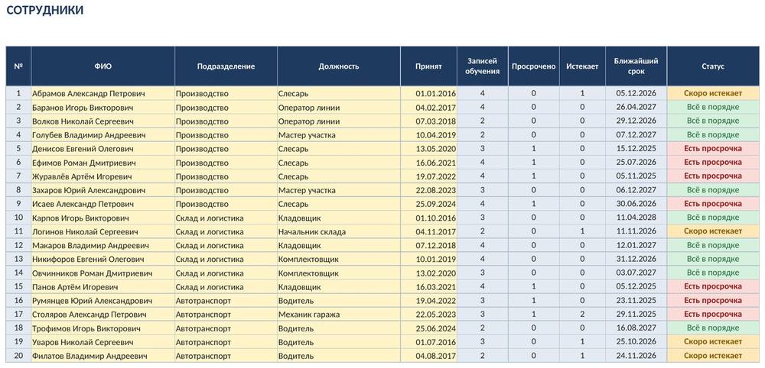Click the name Трофимов Игорь Викторович
The image size is (765, 368).
(86, 328)
